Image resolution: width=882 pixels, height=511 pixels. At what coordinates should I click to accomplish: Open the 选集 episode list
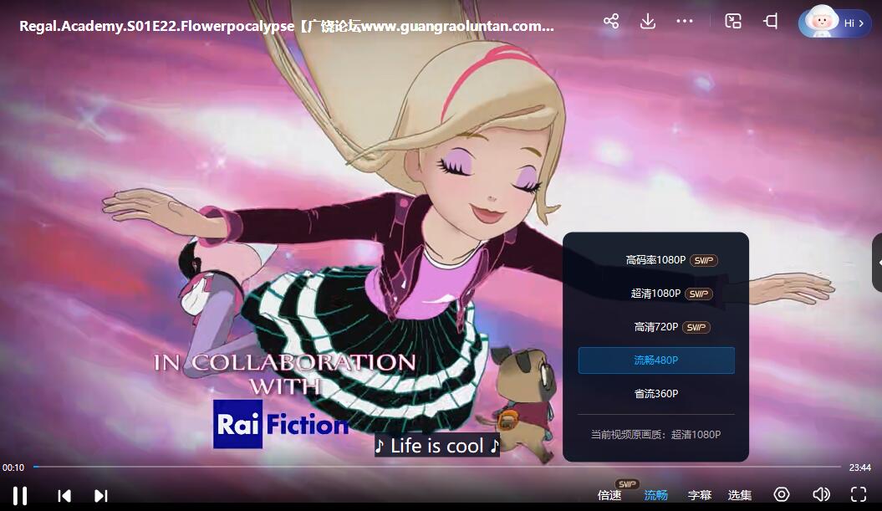click(740, 495)
